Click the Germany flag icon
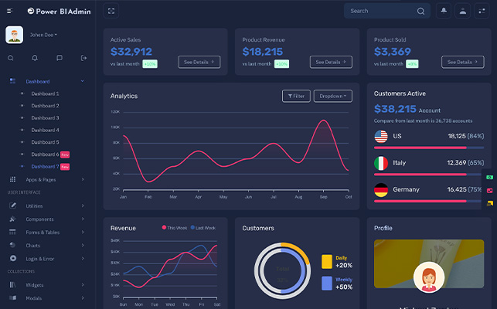 click(x=381, y=190)
